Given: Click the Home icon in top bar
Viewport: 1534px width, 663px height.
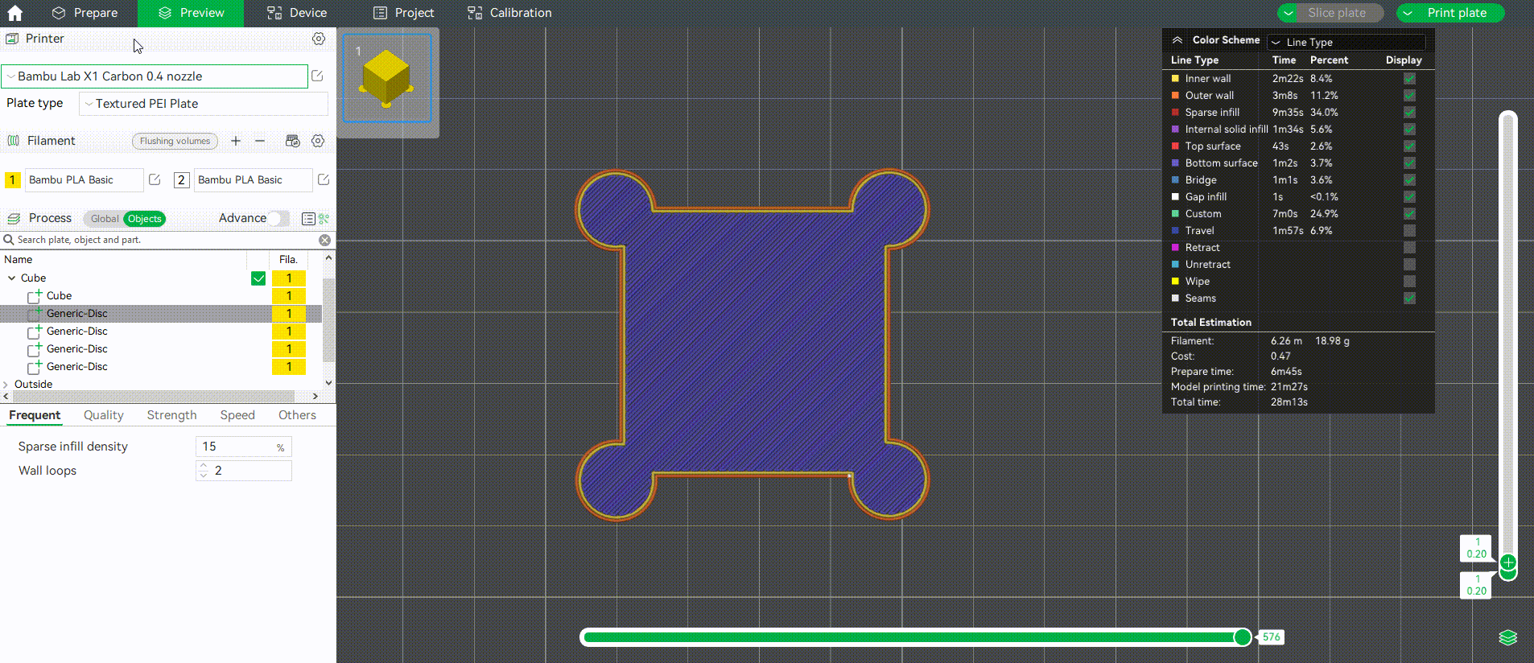Looking at the screenshot, I should (14, 13).
